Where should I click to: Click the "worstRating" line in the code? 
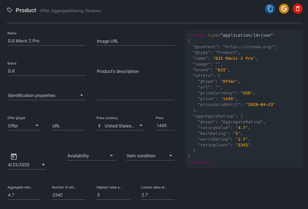point(224,139)
